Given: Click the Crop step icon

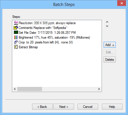Looking at the screenshot, I should coord(16,42).
